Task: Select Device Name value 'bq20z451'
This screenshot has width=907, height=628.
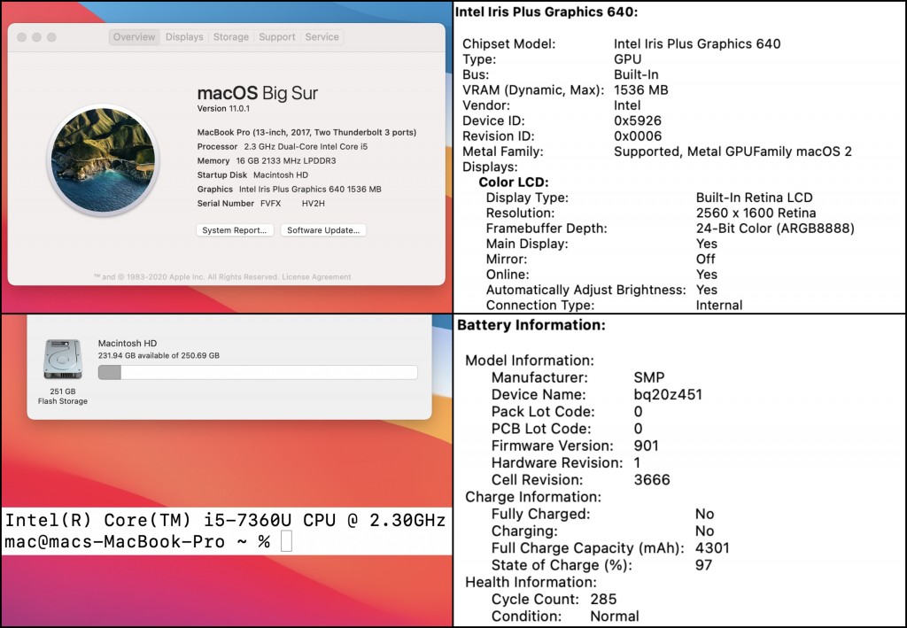Action: click(x=668, y=394)
